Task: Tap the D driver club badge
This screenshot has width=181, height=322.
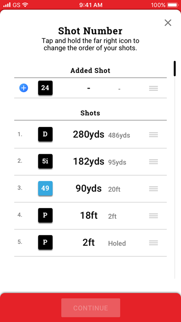Action: point(45,134)
